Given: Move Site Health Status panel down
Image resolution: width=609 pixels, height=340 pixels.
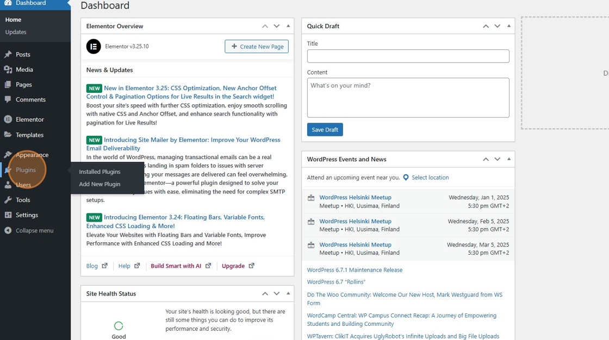Looking at the screenshot, I should (x=277, y=293).
